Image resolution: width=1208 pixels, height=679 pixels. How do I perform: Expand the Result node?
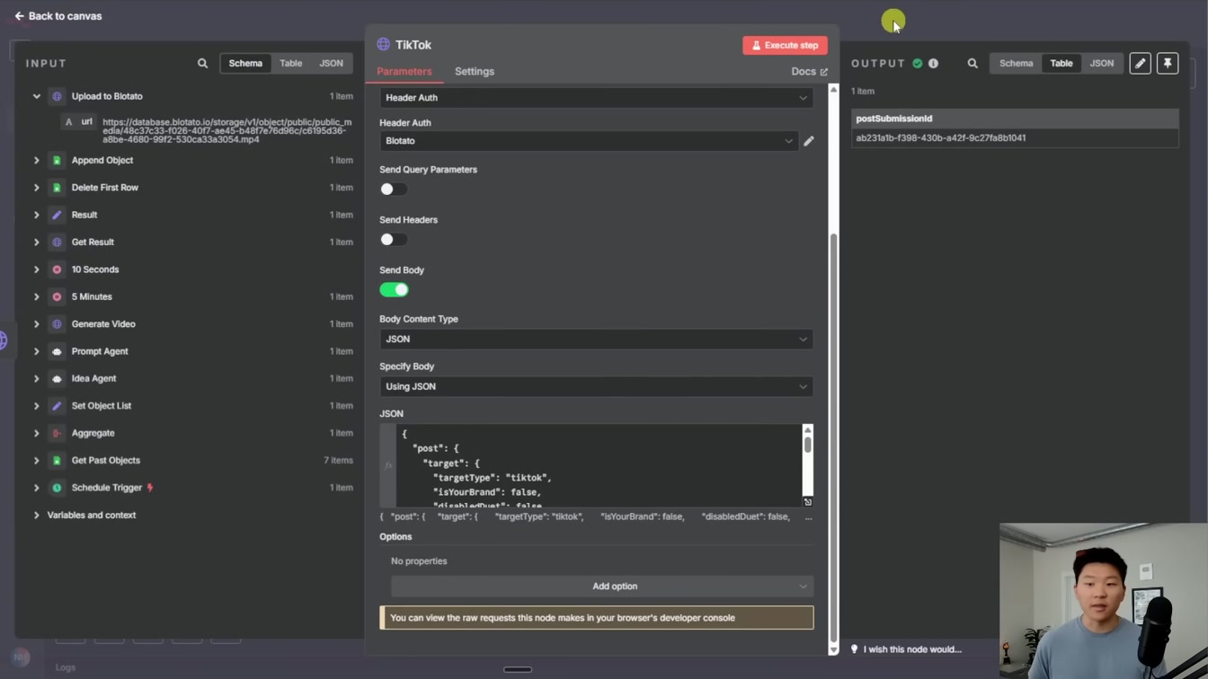37,216
